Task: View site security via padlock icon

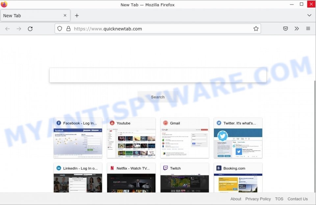Action: 68,29
